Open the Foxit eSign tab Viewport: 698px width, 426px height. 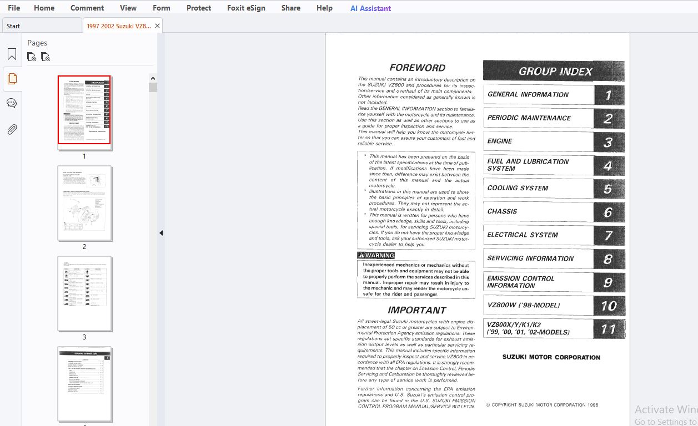(246, 8)
